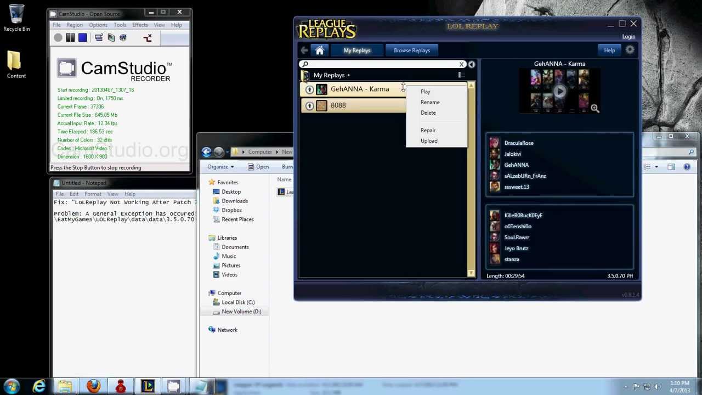Image resolution: width=702 pixels, height=395 pixels.
Task: Click the Help button in LOL Replay
Action: (609, 50)
